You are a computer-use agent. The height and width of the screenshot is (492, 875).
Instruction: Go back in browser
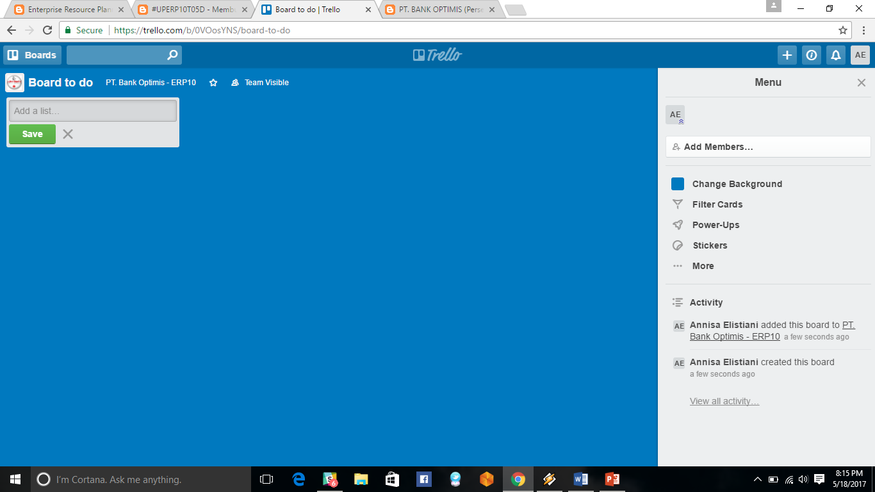[x=12, y=30]
